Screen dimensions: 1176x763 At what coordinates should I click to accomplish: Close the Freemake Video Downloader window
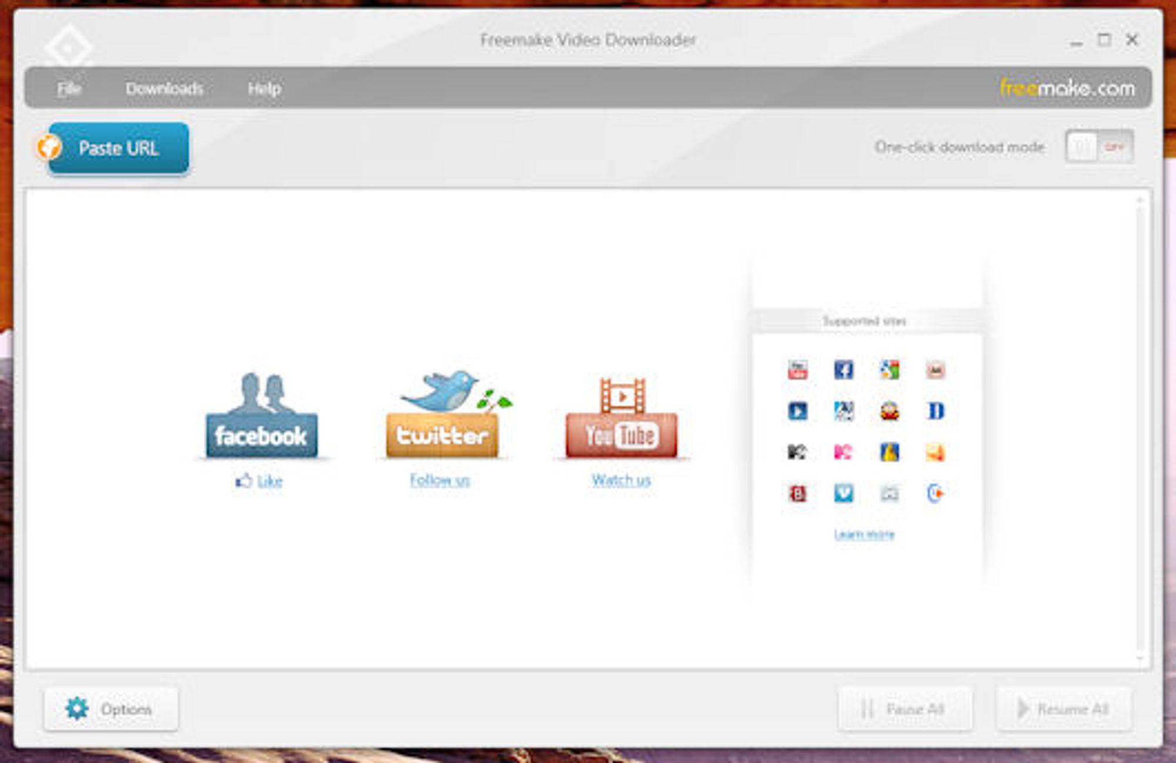[x=1132, y=40]
